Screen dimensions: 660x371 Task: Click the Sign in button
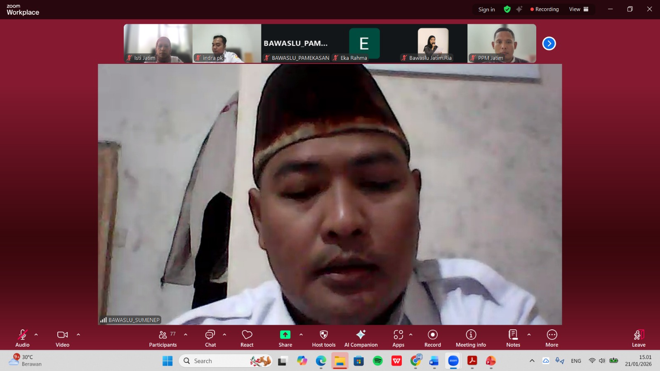tap(486, 9)
